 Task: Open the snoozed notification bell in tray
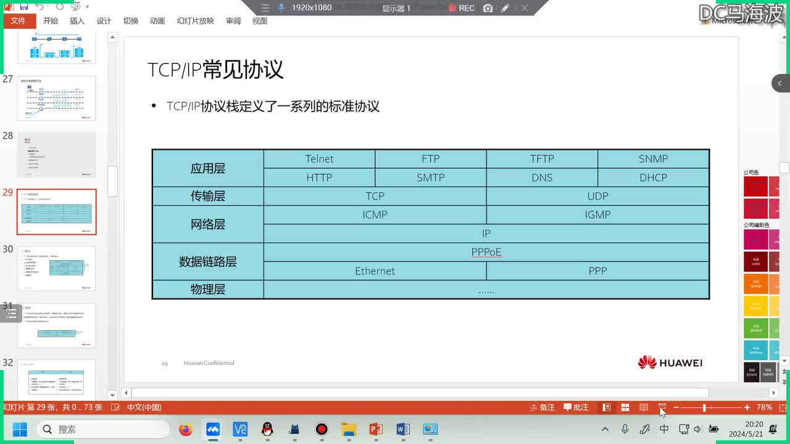[x=773, y=429]
